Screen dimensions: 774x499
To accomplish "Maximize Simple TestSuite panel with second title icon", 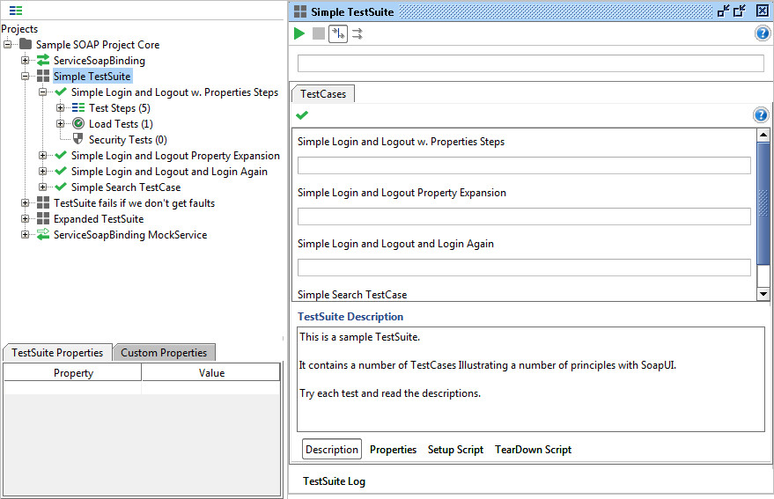I will point(740,11).
